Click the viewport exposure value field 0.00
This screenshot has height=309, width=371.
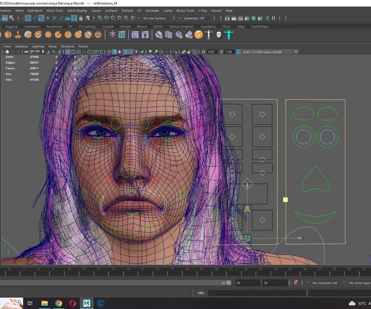[x=211, y=52]
